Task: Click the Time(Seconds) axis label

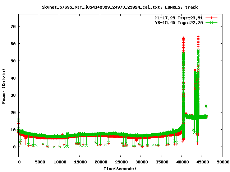Action: 120,169
